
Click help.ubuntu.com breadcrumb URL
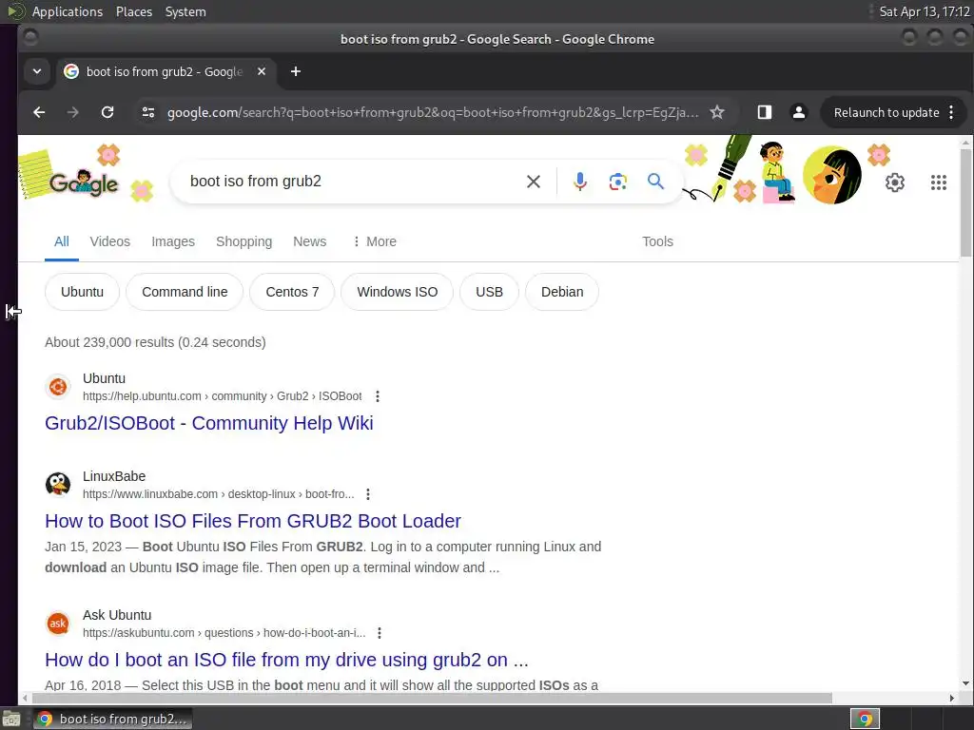[222, 396]
